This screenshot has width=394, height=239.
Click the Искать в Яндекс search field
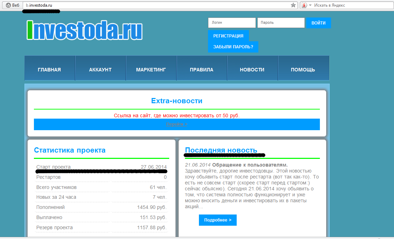pyautogui.click(x=350, y=5)
